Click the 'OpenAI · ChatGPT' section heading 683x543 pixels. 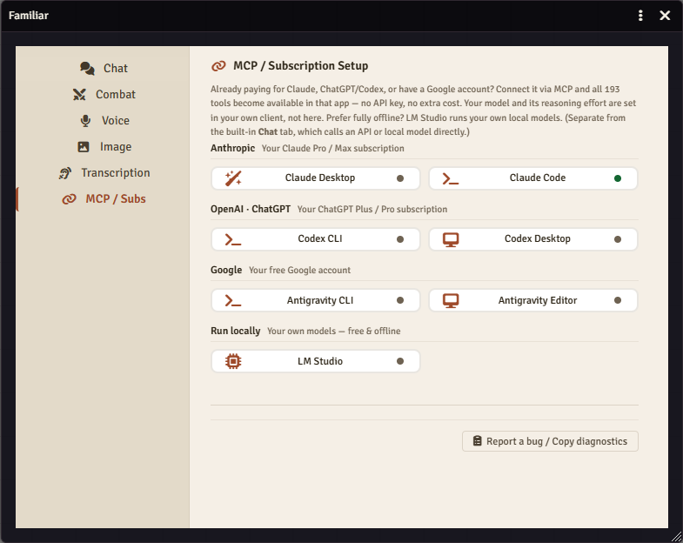click(x=251, y=209)
